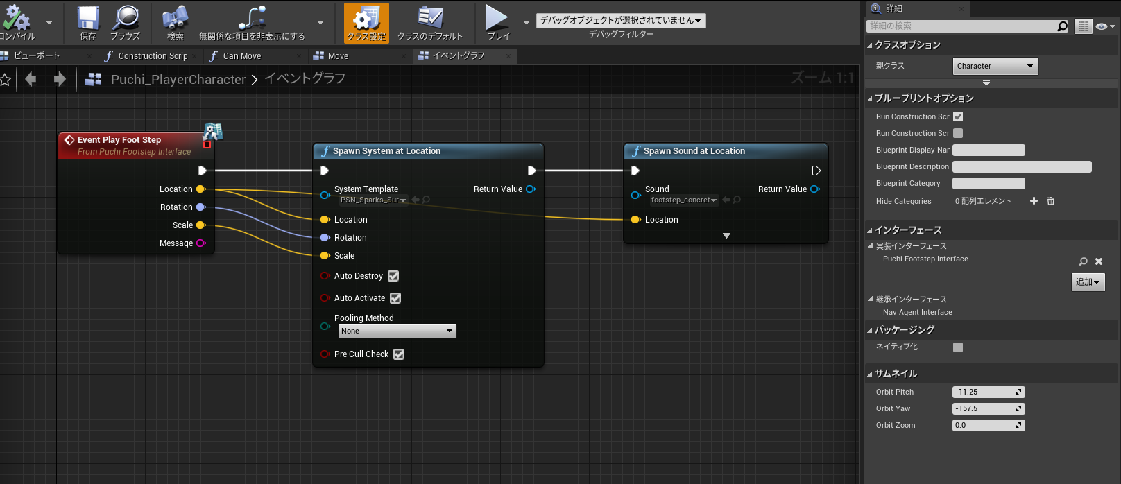The width and height of the screenshot is (1121, 484).
Task: Toggle the Auto Destroy checkbox
Action: click(x=393, y=276)
